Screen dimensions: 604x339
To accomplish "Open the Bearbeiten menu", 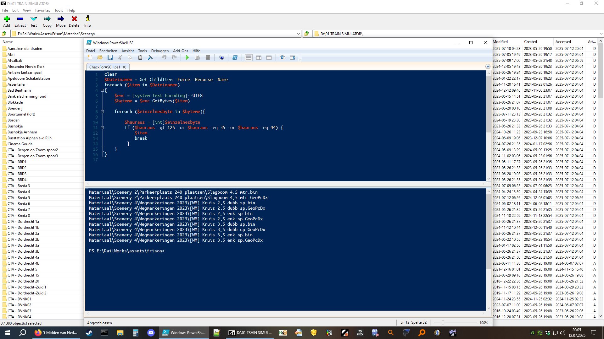I will click(108, 51).
